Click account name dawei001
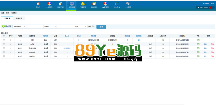Viewport: 216px width, 105px height. pyautogui.click(x=32, y=56)
